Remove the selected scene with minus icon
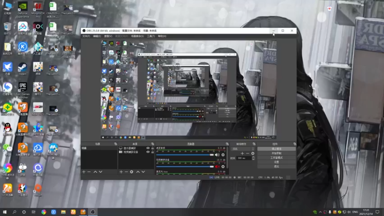The image size is (384, 216). pos(89,172)
